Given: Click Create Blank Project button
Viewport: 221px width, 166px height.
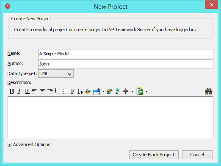Looking at the screenshot, I should tap(154, 155).
